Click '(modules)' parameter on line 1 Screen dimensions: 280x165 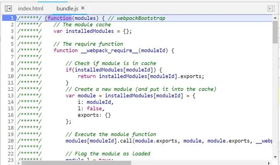[x=85, y=18]
